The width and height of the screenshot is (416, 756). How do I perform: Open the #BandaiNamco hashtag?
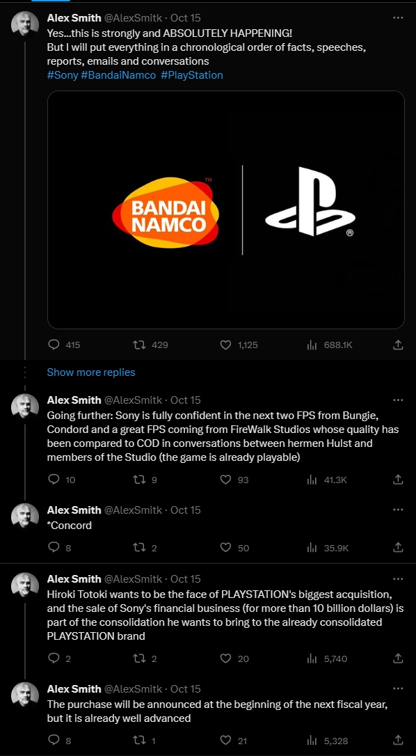pyautogui.click(x=118, y=75)
